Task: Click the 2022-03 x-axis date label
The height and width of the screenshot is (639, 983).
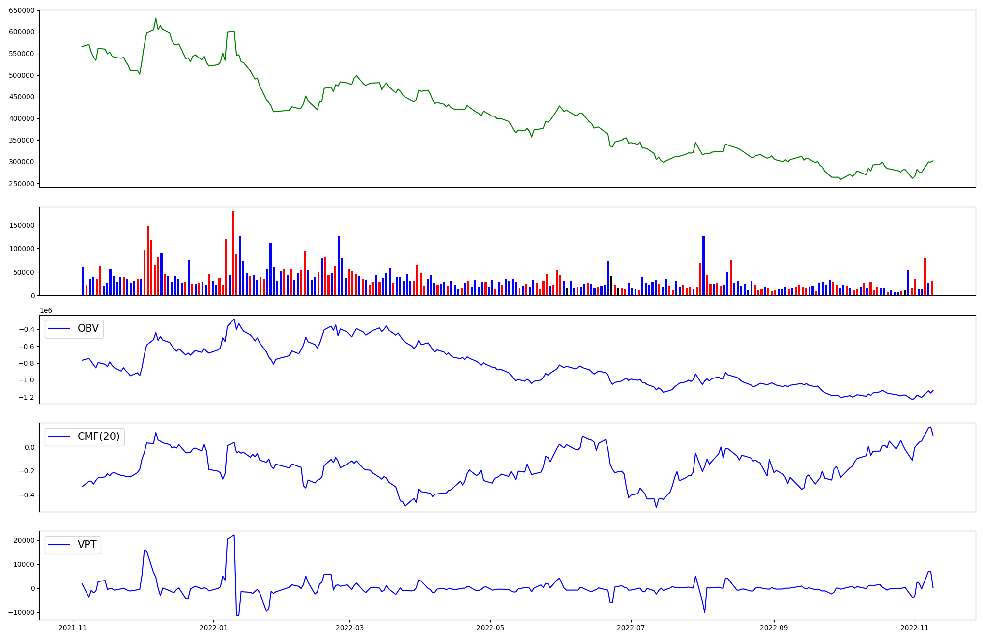Action: tap(349, 628)
